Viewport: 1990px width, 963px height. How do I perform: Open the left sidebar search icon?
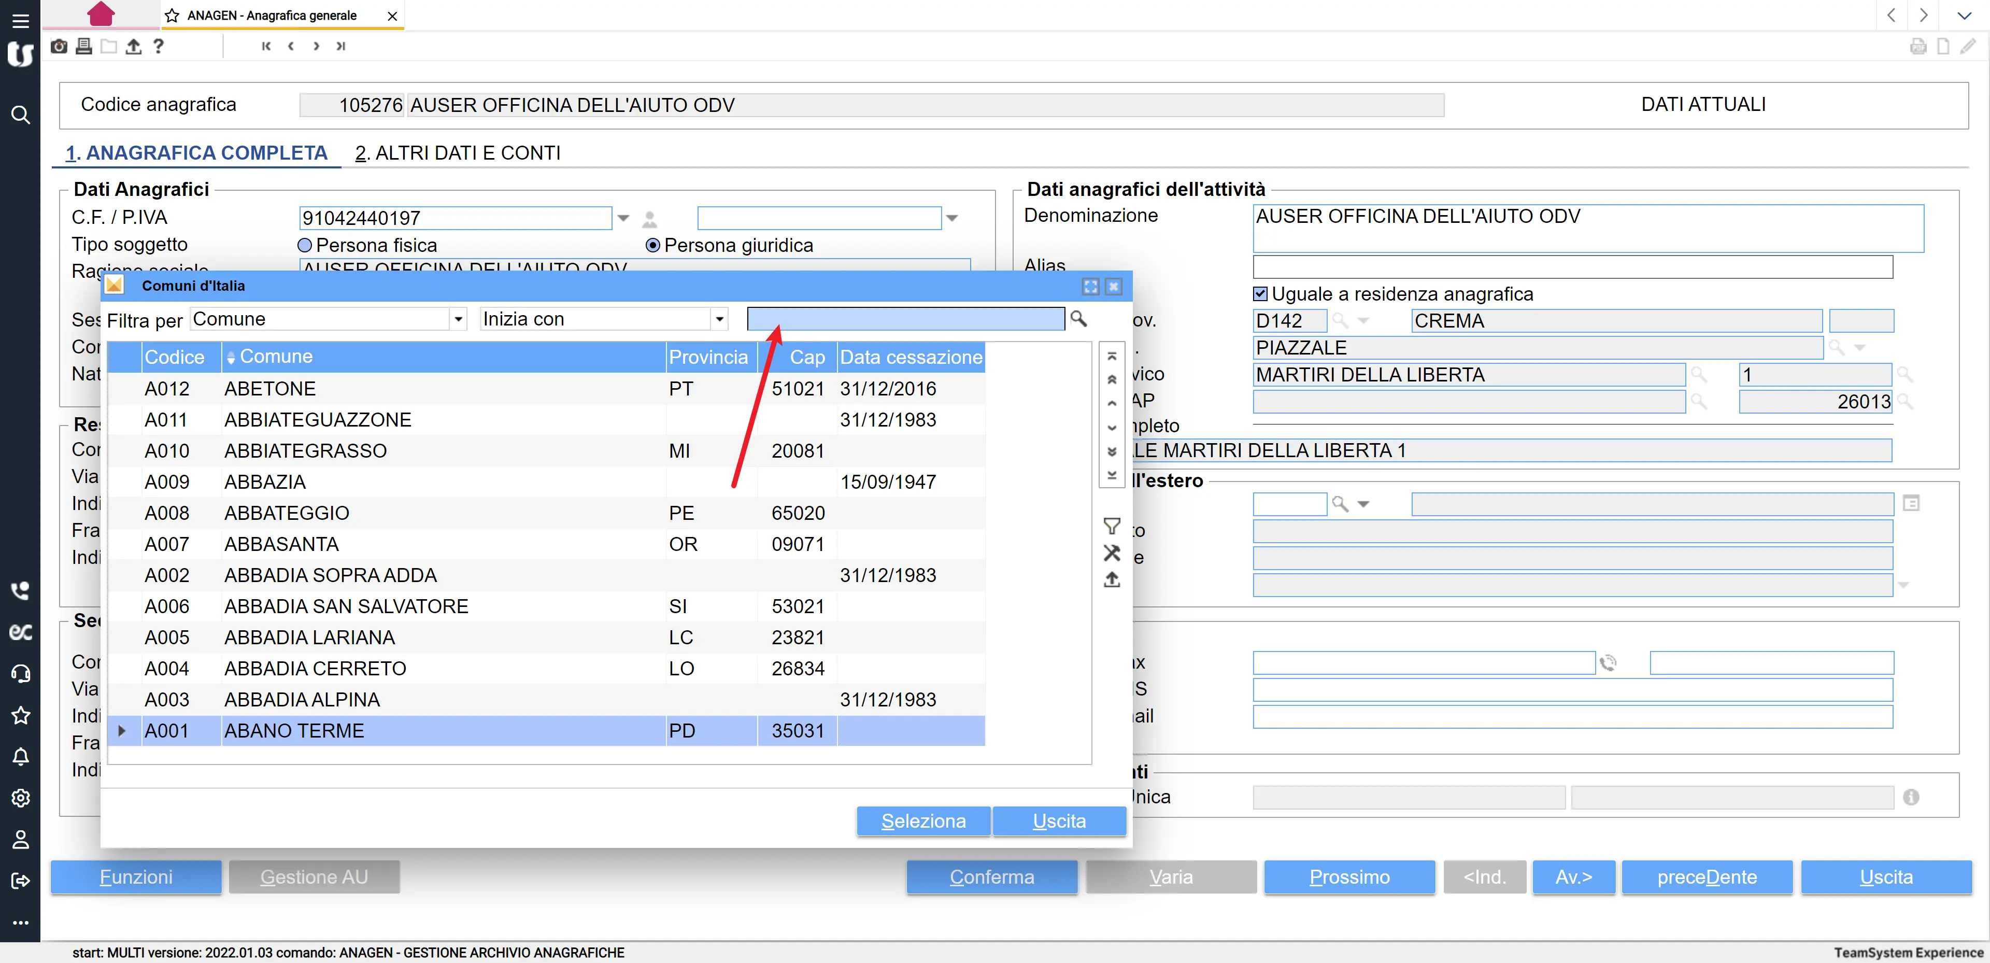20,115
